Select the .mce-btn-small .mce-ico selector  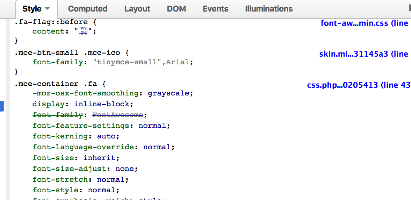[67, 53]
